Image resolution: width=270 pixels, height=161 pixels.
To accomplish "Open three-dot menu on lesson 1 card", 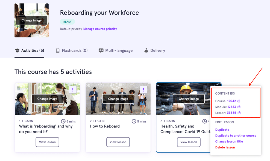I will click(x=73, y=90).
